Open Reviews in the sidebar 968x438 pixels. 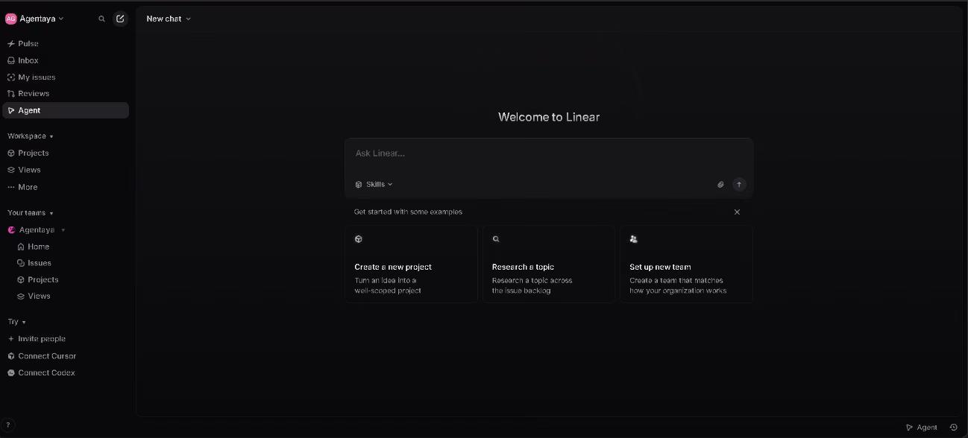[x=66, y=94]
